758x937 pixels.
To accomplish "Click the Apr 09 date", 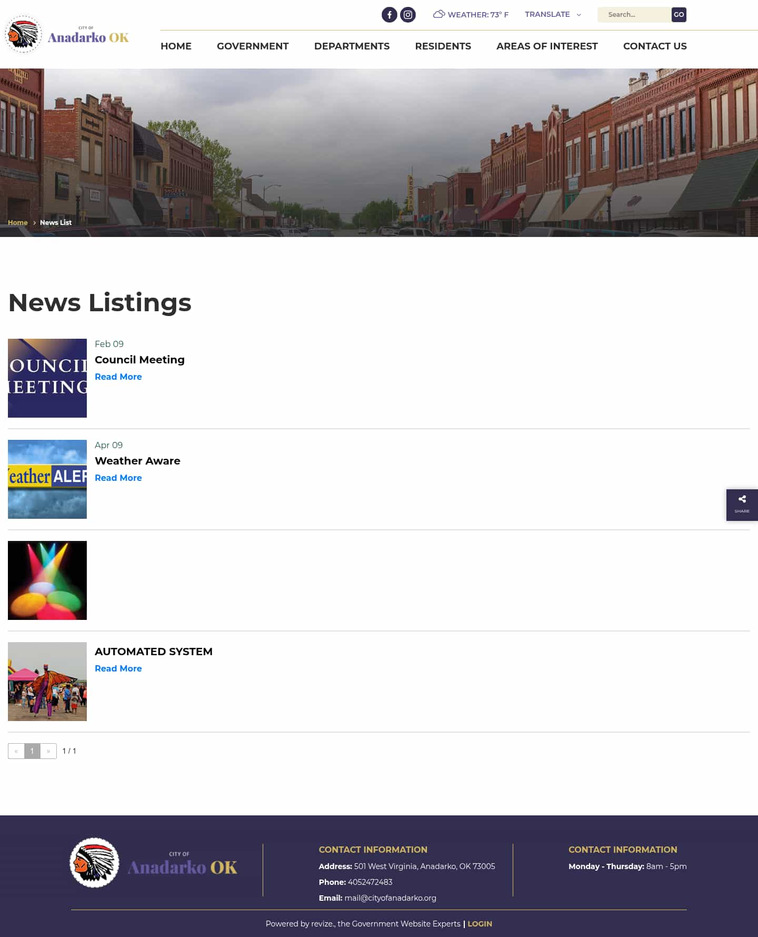I will 108,445.
